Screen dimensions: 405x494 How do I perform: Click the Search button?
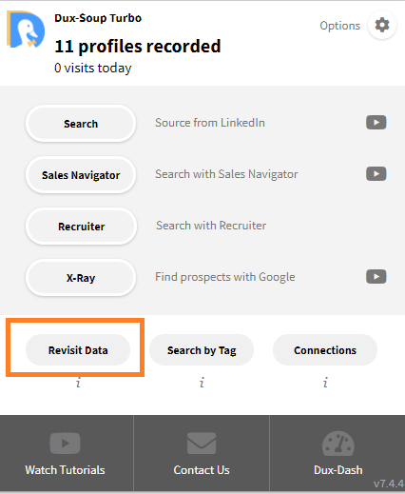point(81,124)
